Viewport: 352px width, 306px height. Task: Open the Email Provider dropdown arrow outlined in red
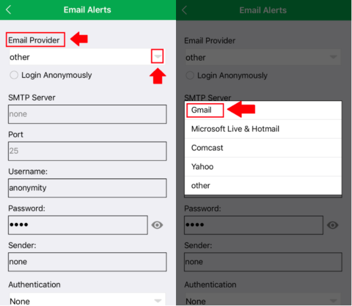(x=158, y=57)
